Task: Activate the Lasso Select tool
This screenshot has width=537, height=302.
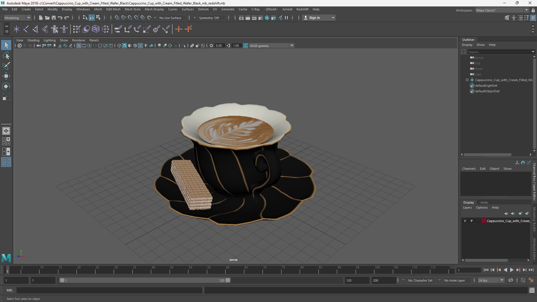Action: click(6, 55)
